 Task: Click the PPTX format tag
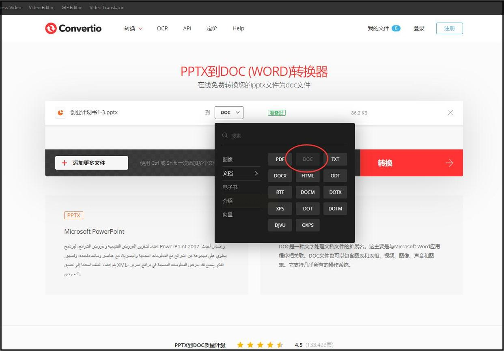click(x=73, y=215)
